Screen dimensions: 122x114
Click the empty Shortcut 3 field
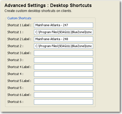pos(63,60)
